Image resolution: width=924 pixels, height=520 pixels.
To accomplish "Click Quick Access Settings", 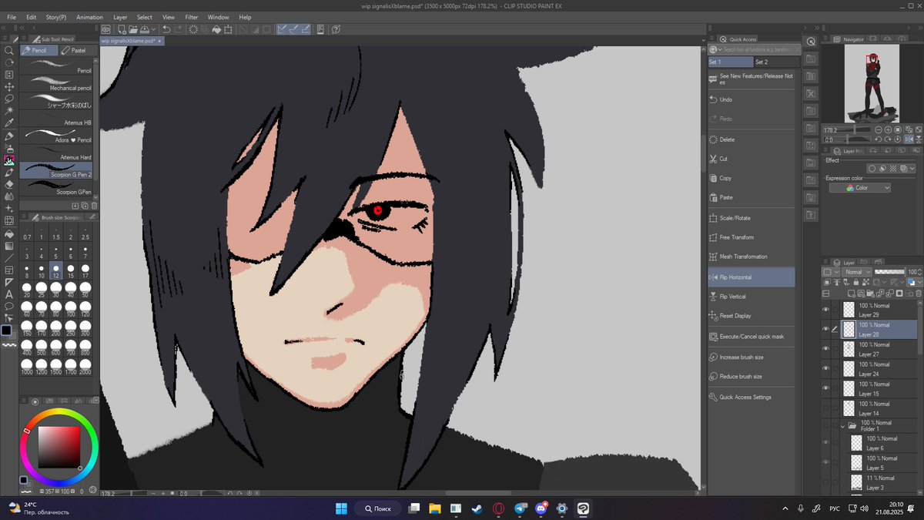I will coord(743,397).
